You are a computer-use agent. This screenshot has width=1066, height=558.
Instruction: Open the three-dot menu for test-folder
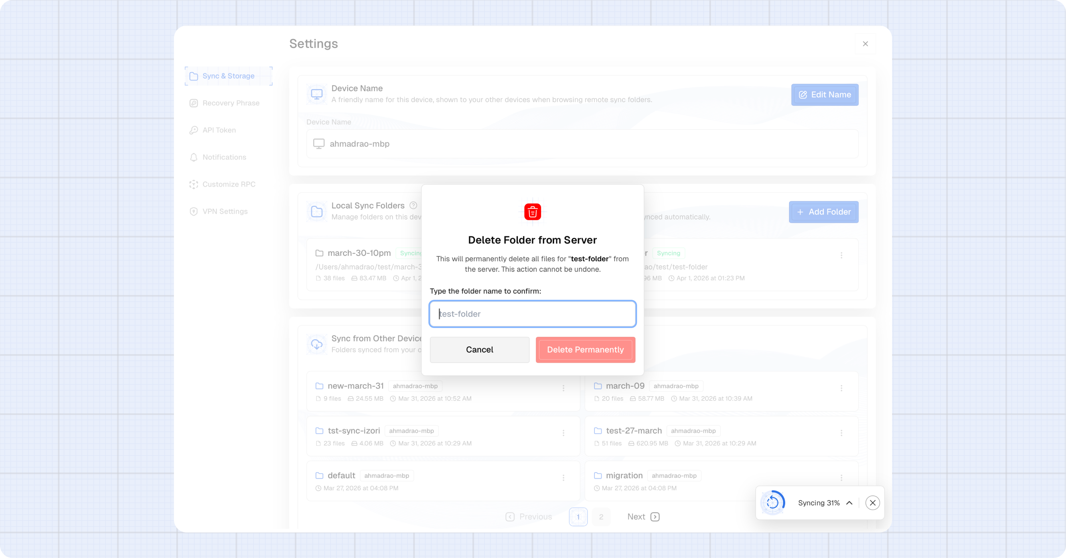pyautogui.click(x=841, y=255)
